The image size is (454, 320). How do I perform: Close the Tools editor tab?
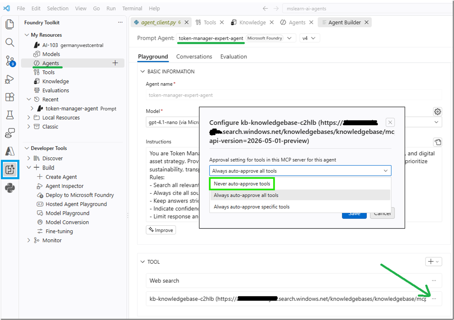click(222, 22)
